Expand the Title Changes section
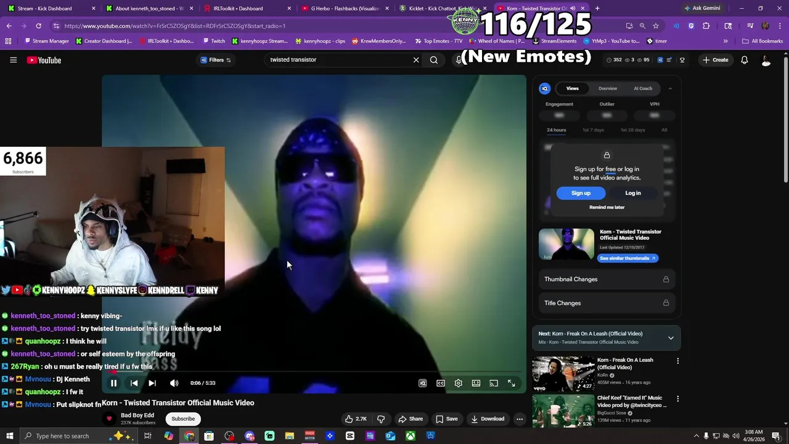 [x=607, y=303]
